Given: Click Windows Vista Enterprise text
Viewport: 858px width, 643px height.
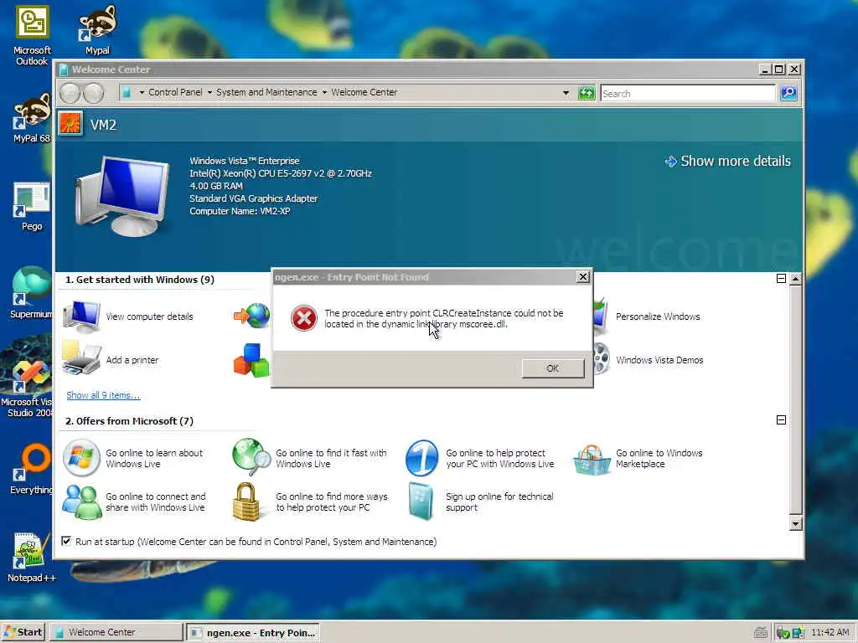Looking at the screenshot, I should pos(245,161).
